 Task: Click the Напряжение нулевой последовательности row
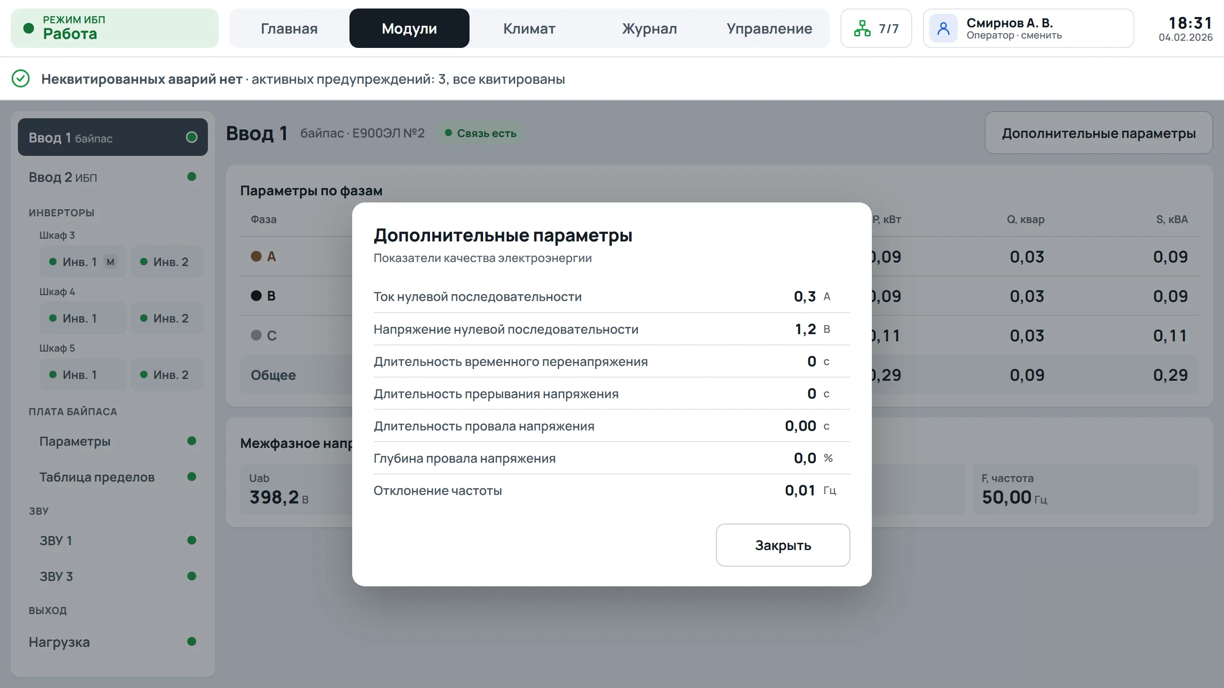[612, 329]
